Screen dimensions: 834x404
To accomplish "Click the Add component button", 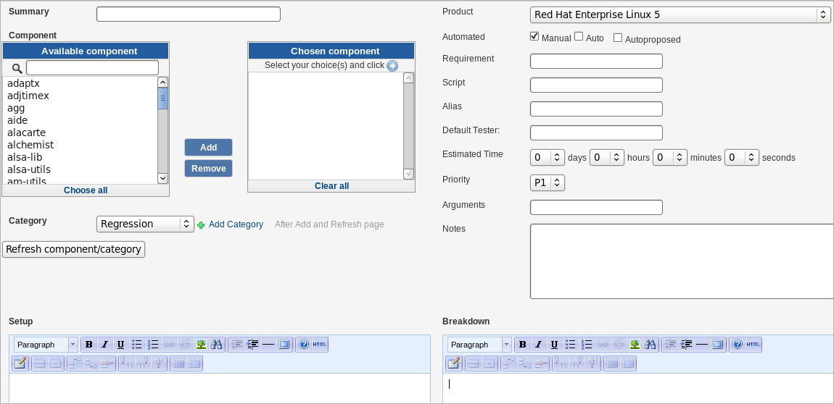I will coord(208,147).
